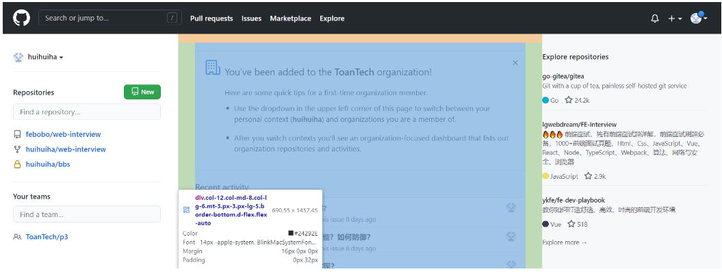Open febobo/web-interview repository
This screenshot has height=276, width=722.
(63, 134)
